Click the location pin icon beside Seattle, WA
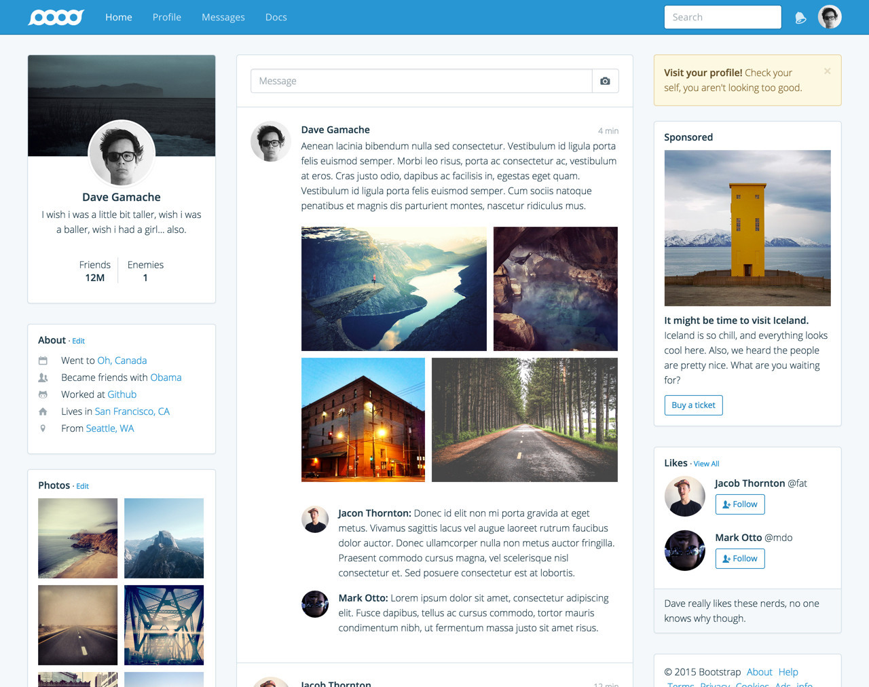The image size is (869, 687). pos(42,428)
